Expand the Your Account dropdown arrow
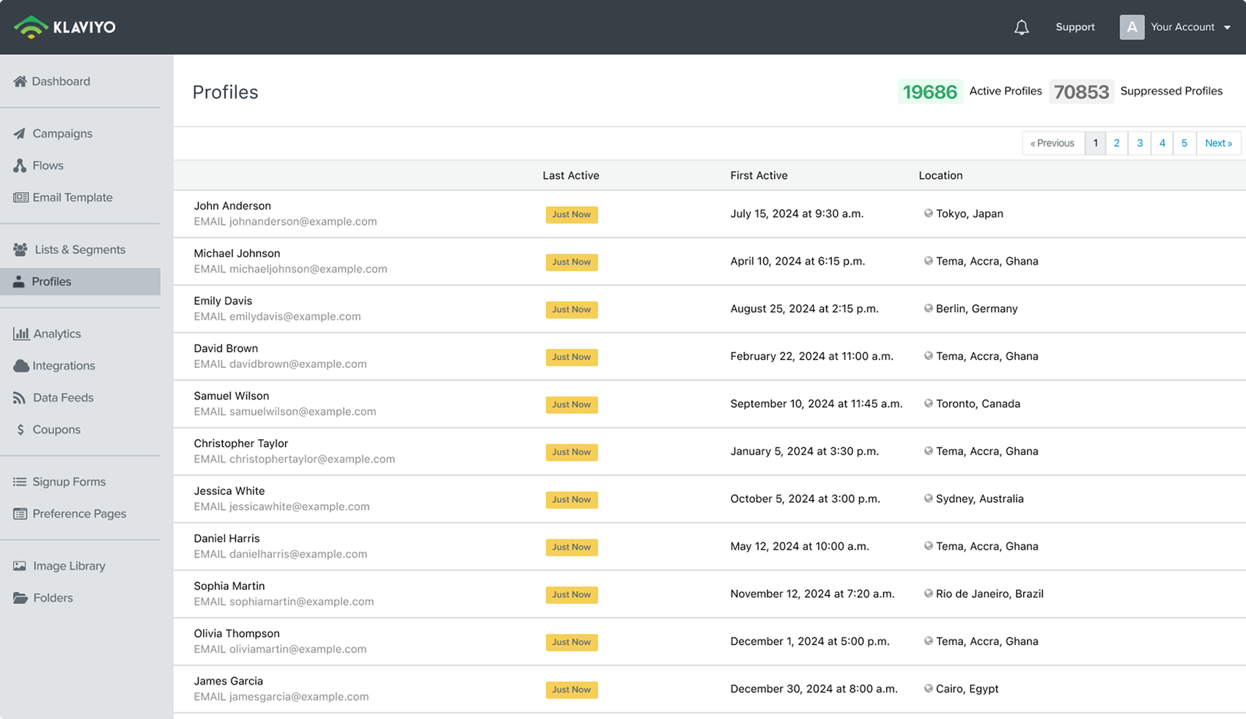Image resolution: width=1246 pixels, height=719 pixels. tap(1227, 27)
